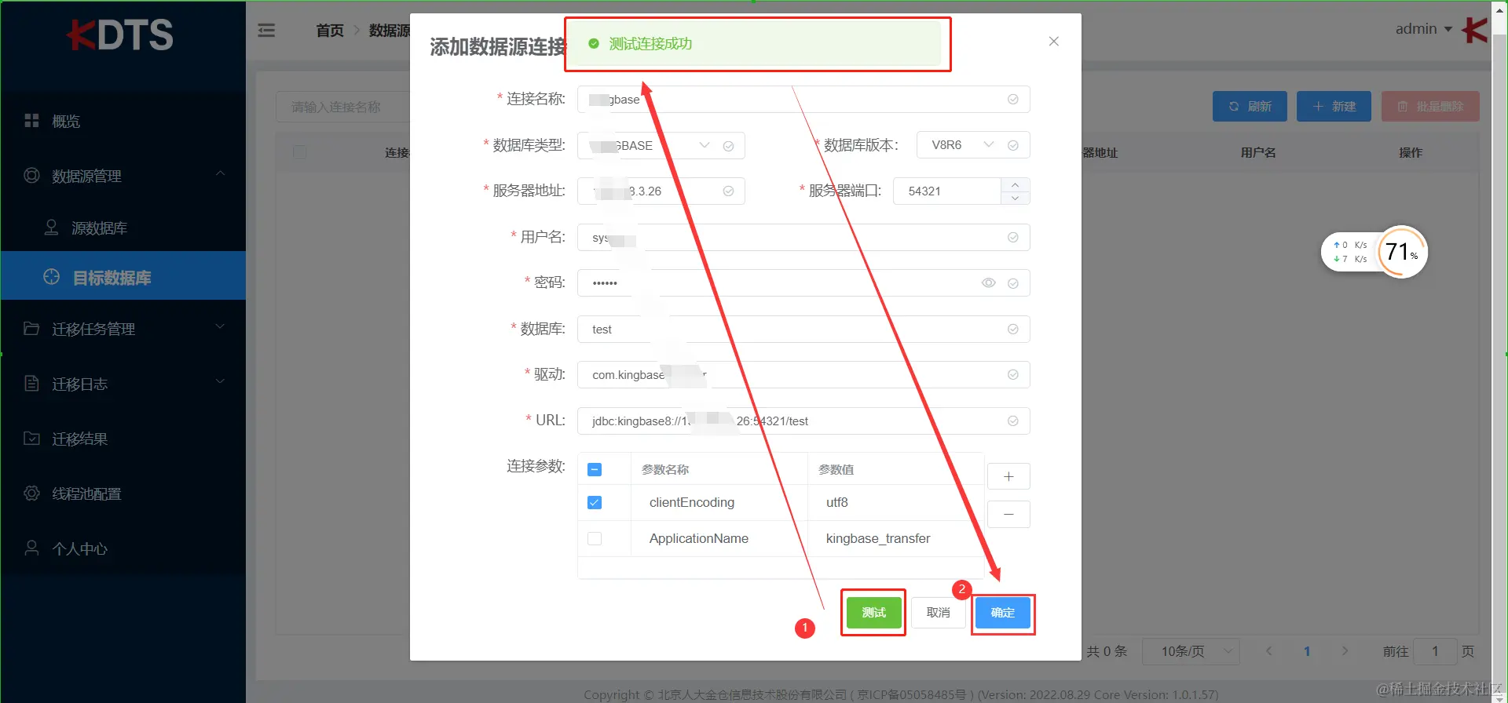The height and width of the screenshot is (703, 1508).
Task: Click the 服务器地址 input field
Action: pos(661,191)
